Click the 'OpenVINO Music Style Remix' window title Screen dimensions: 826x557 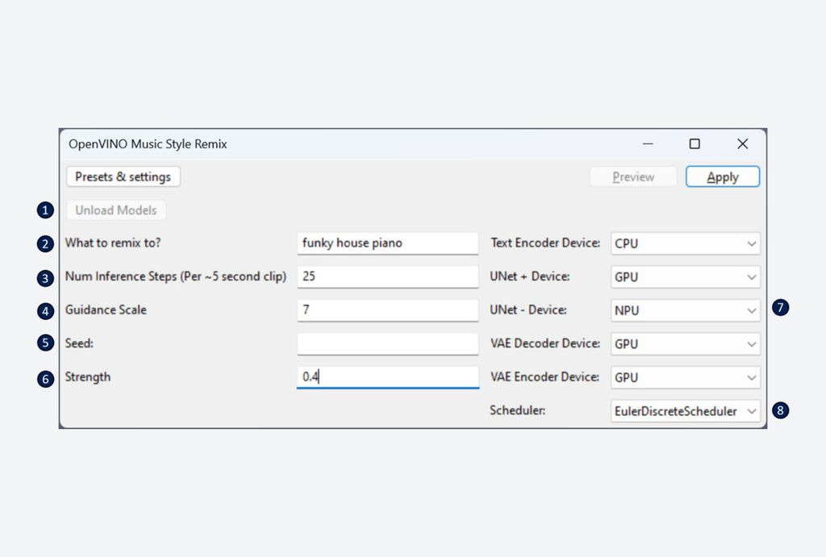(148, 144)
